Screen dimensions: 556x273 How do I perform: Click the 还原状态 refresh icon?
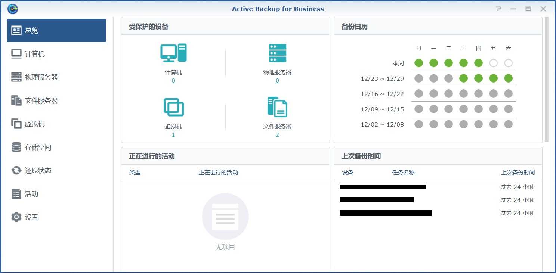[16, 170]
